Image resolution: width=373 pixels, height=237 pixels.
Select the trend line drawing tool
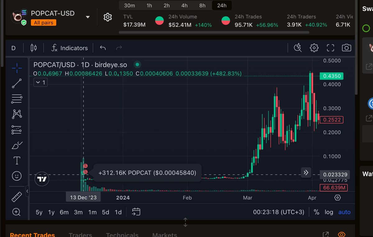[17, 83]
